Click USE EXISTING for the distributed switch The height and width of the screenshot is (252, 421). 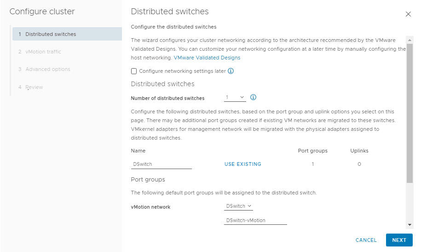[243, 164]
